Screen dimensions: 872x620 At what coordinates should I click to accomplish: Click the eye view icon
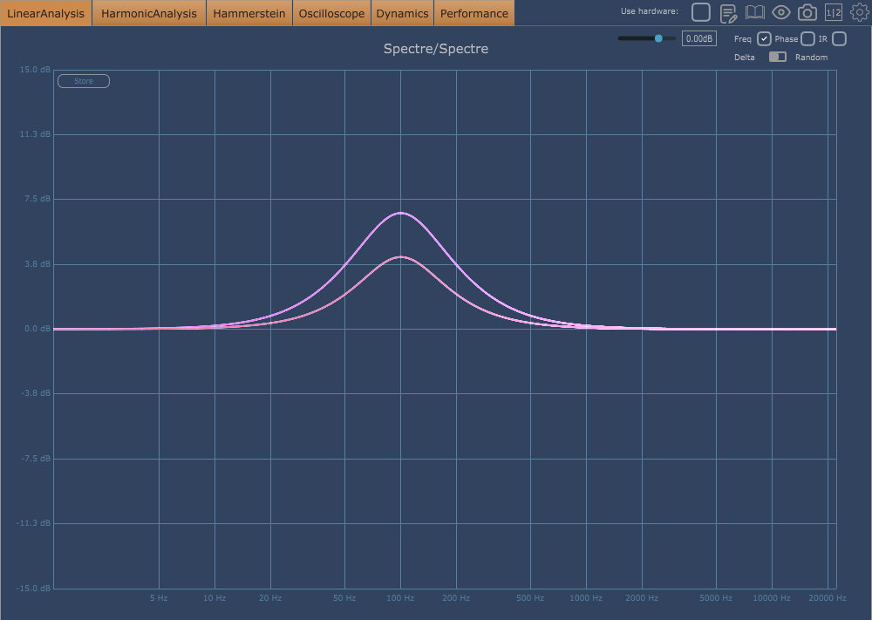[x=781, y=12]
